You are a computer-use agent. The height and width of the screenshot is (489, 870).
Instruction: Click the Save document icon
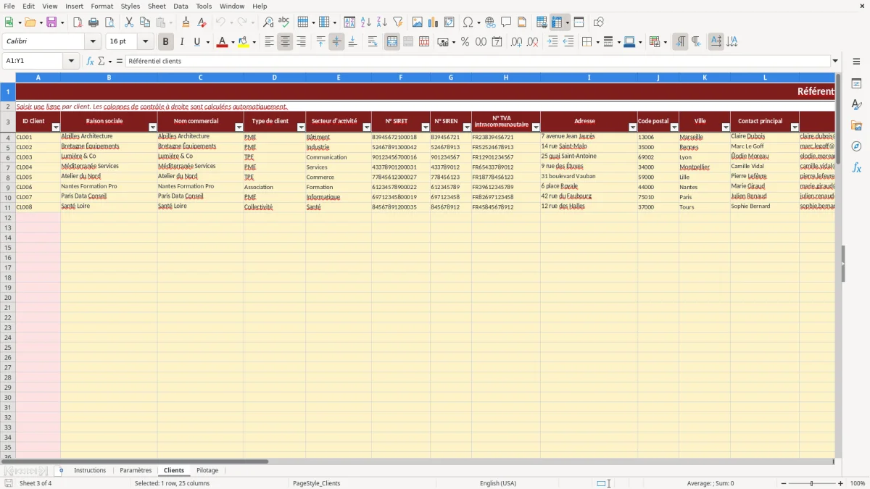(x=51, y=22)
